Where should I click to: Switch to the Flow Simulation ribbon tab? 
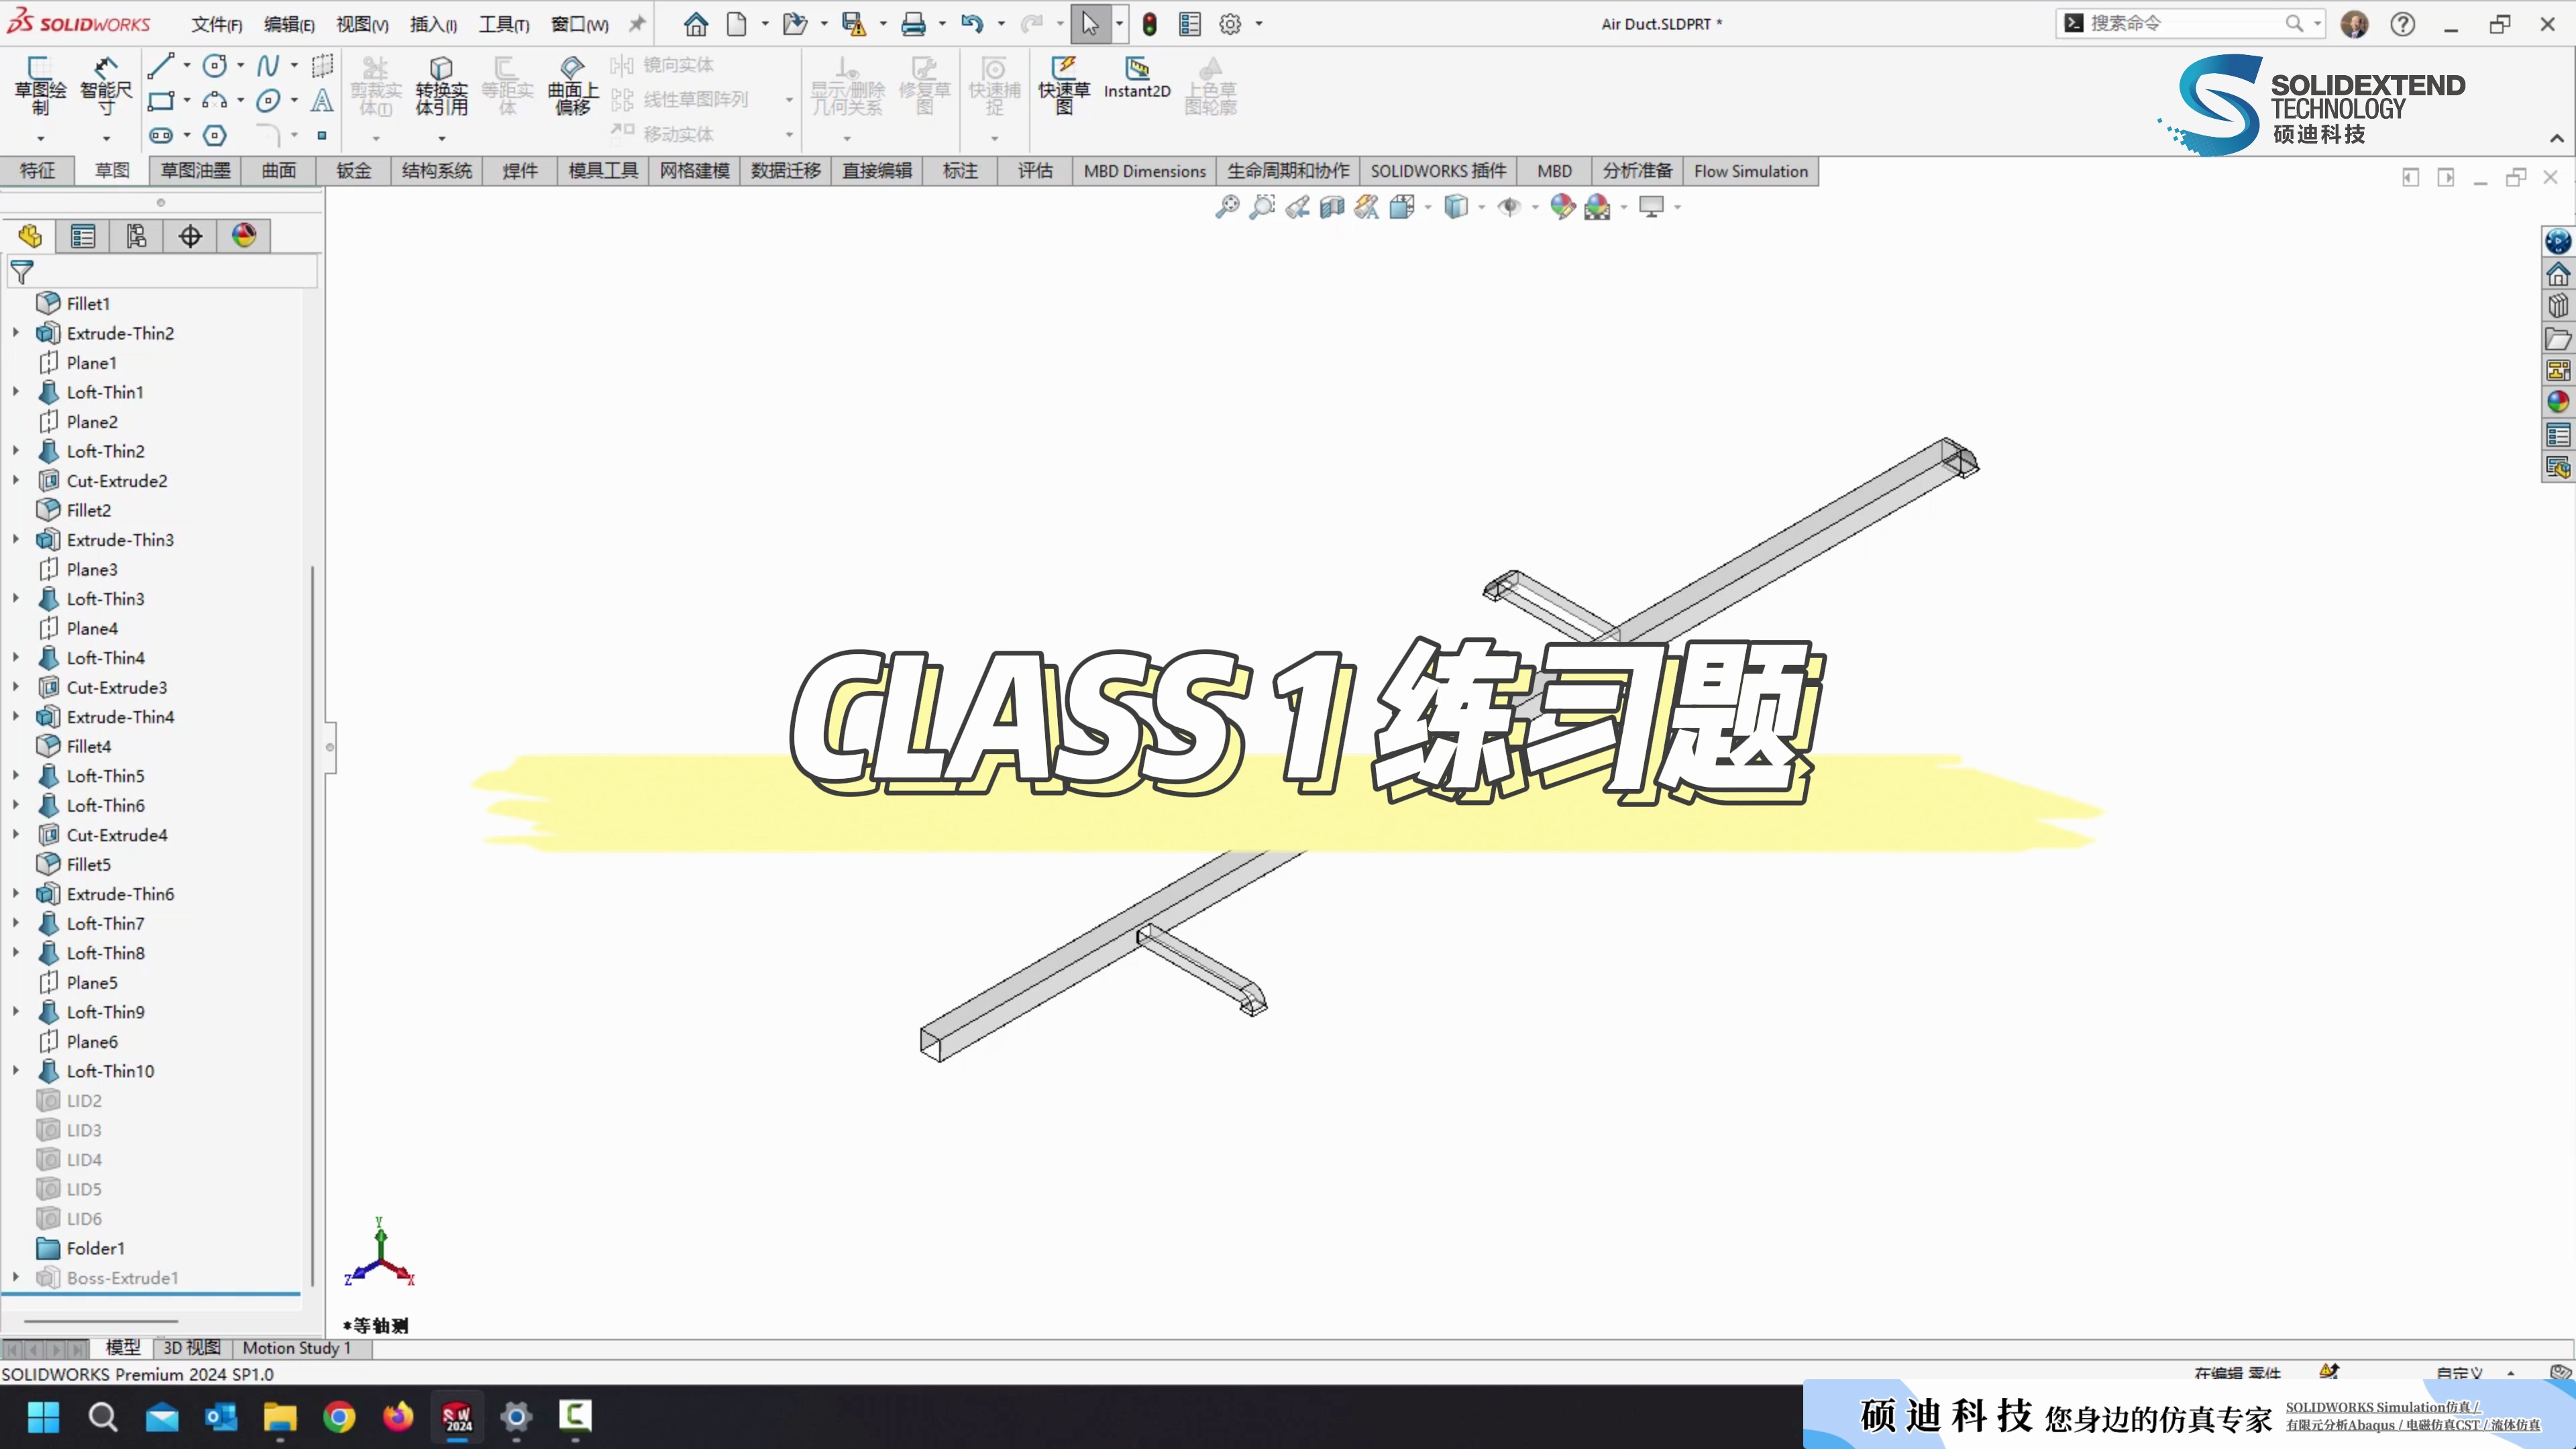[1750, 171]
